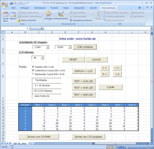Click the Quelle XML source icon
Screen dimensions: 154x149
click(x=98, y=16)
